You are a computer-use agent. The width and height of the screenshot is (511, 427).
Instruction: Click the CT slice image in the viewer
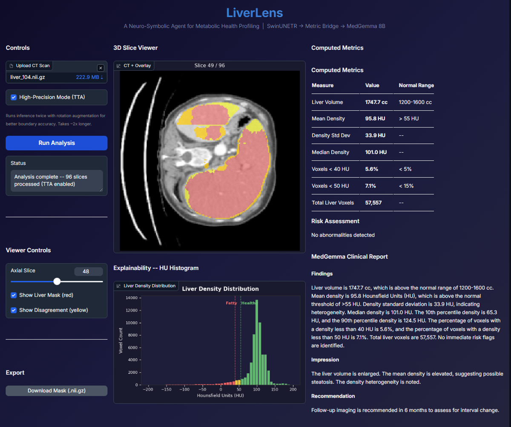[x=210, y=160]
